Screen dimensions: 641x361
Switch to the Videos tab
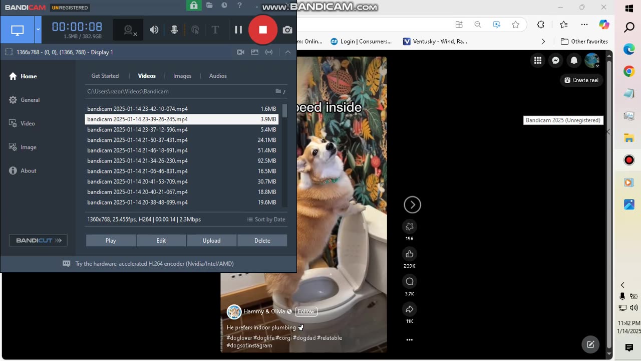pos(147,76)
